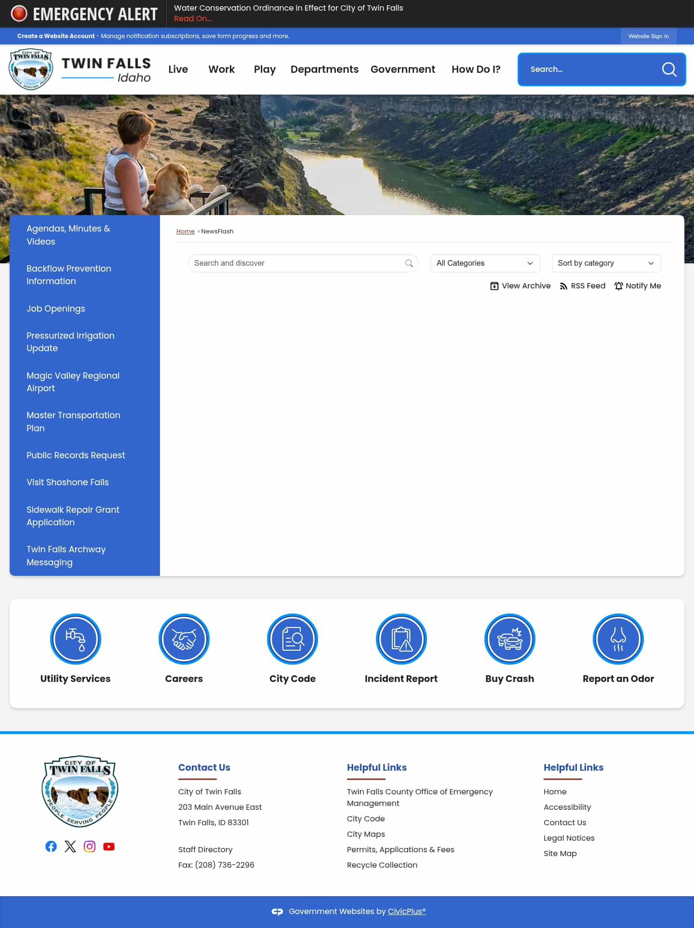
Task: Visit the city's Facebook page icon
Action: 51,846
